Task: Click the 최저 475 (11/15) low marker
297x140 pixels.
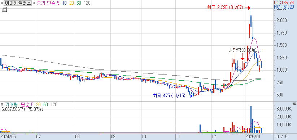Action: pyautogui.click(x=169, y=96)
